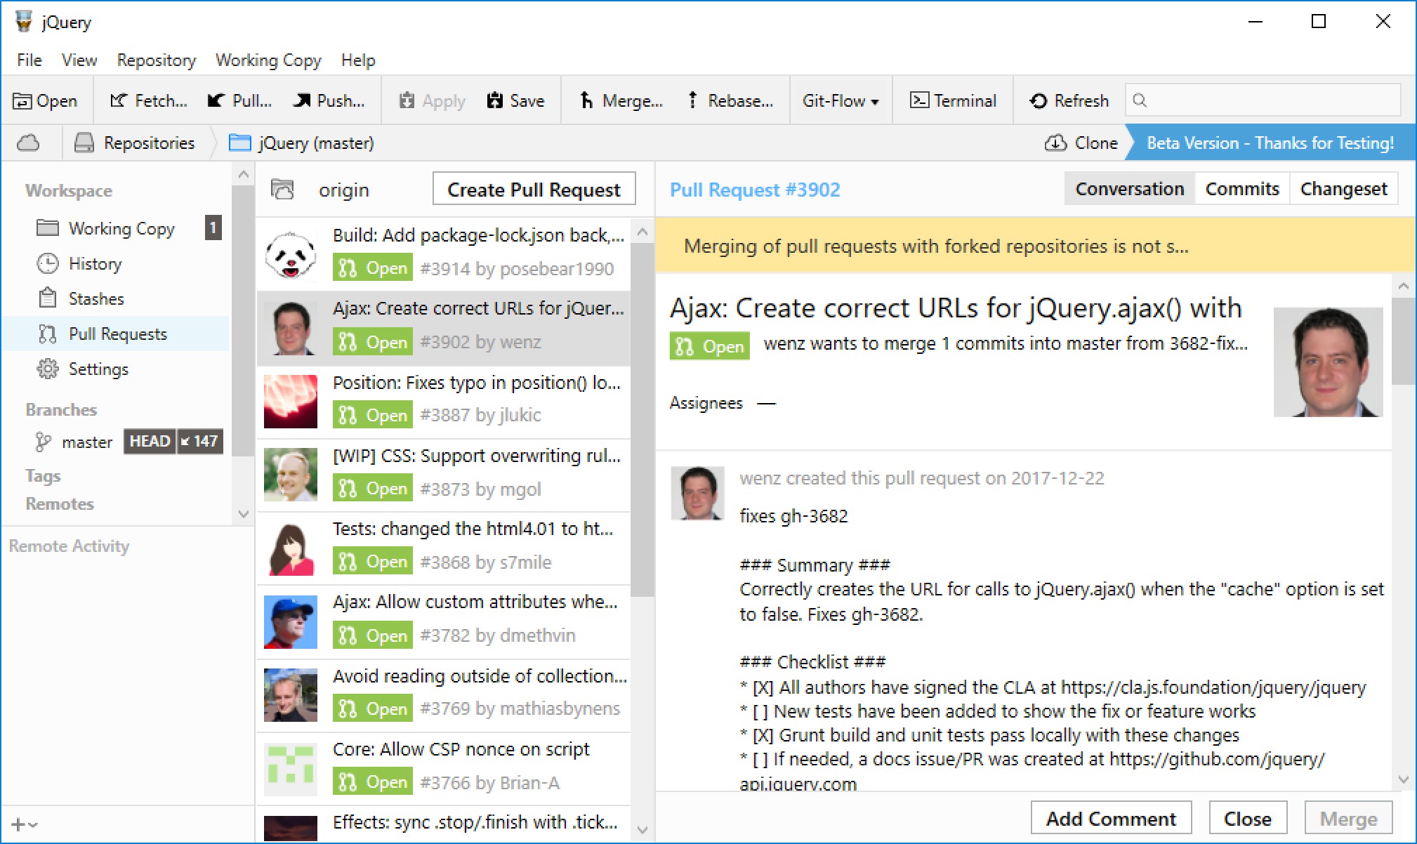
Task: Expand the Tags section
Action: pos(43,476)
